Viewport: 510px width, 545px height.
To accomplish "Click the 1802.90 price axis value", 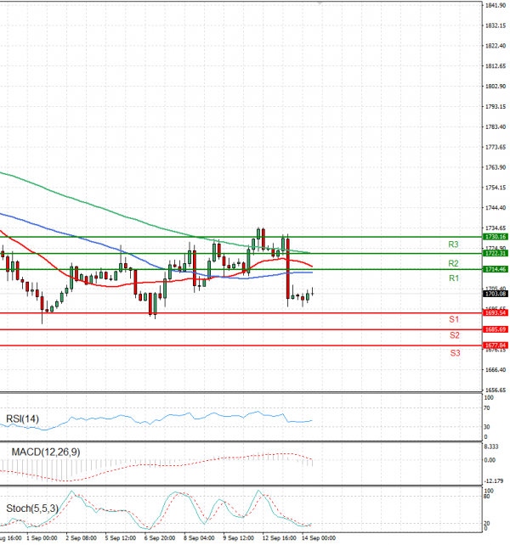I will point(496,87).
